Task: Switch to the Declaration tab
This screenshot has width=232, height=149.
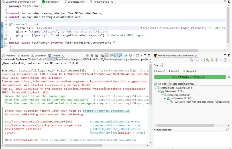Action: pos(38,56)
